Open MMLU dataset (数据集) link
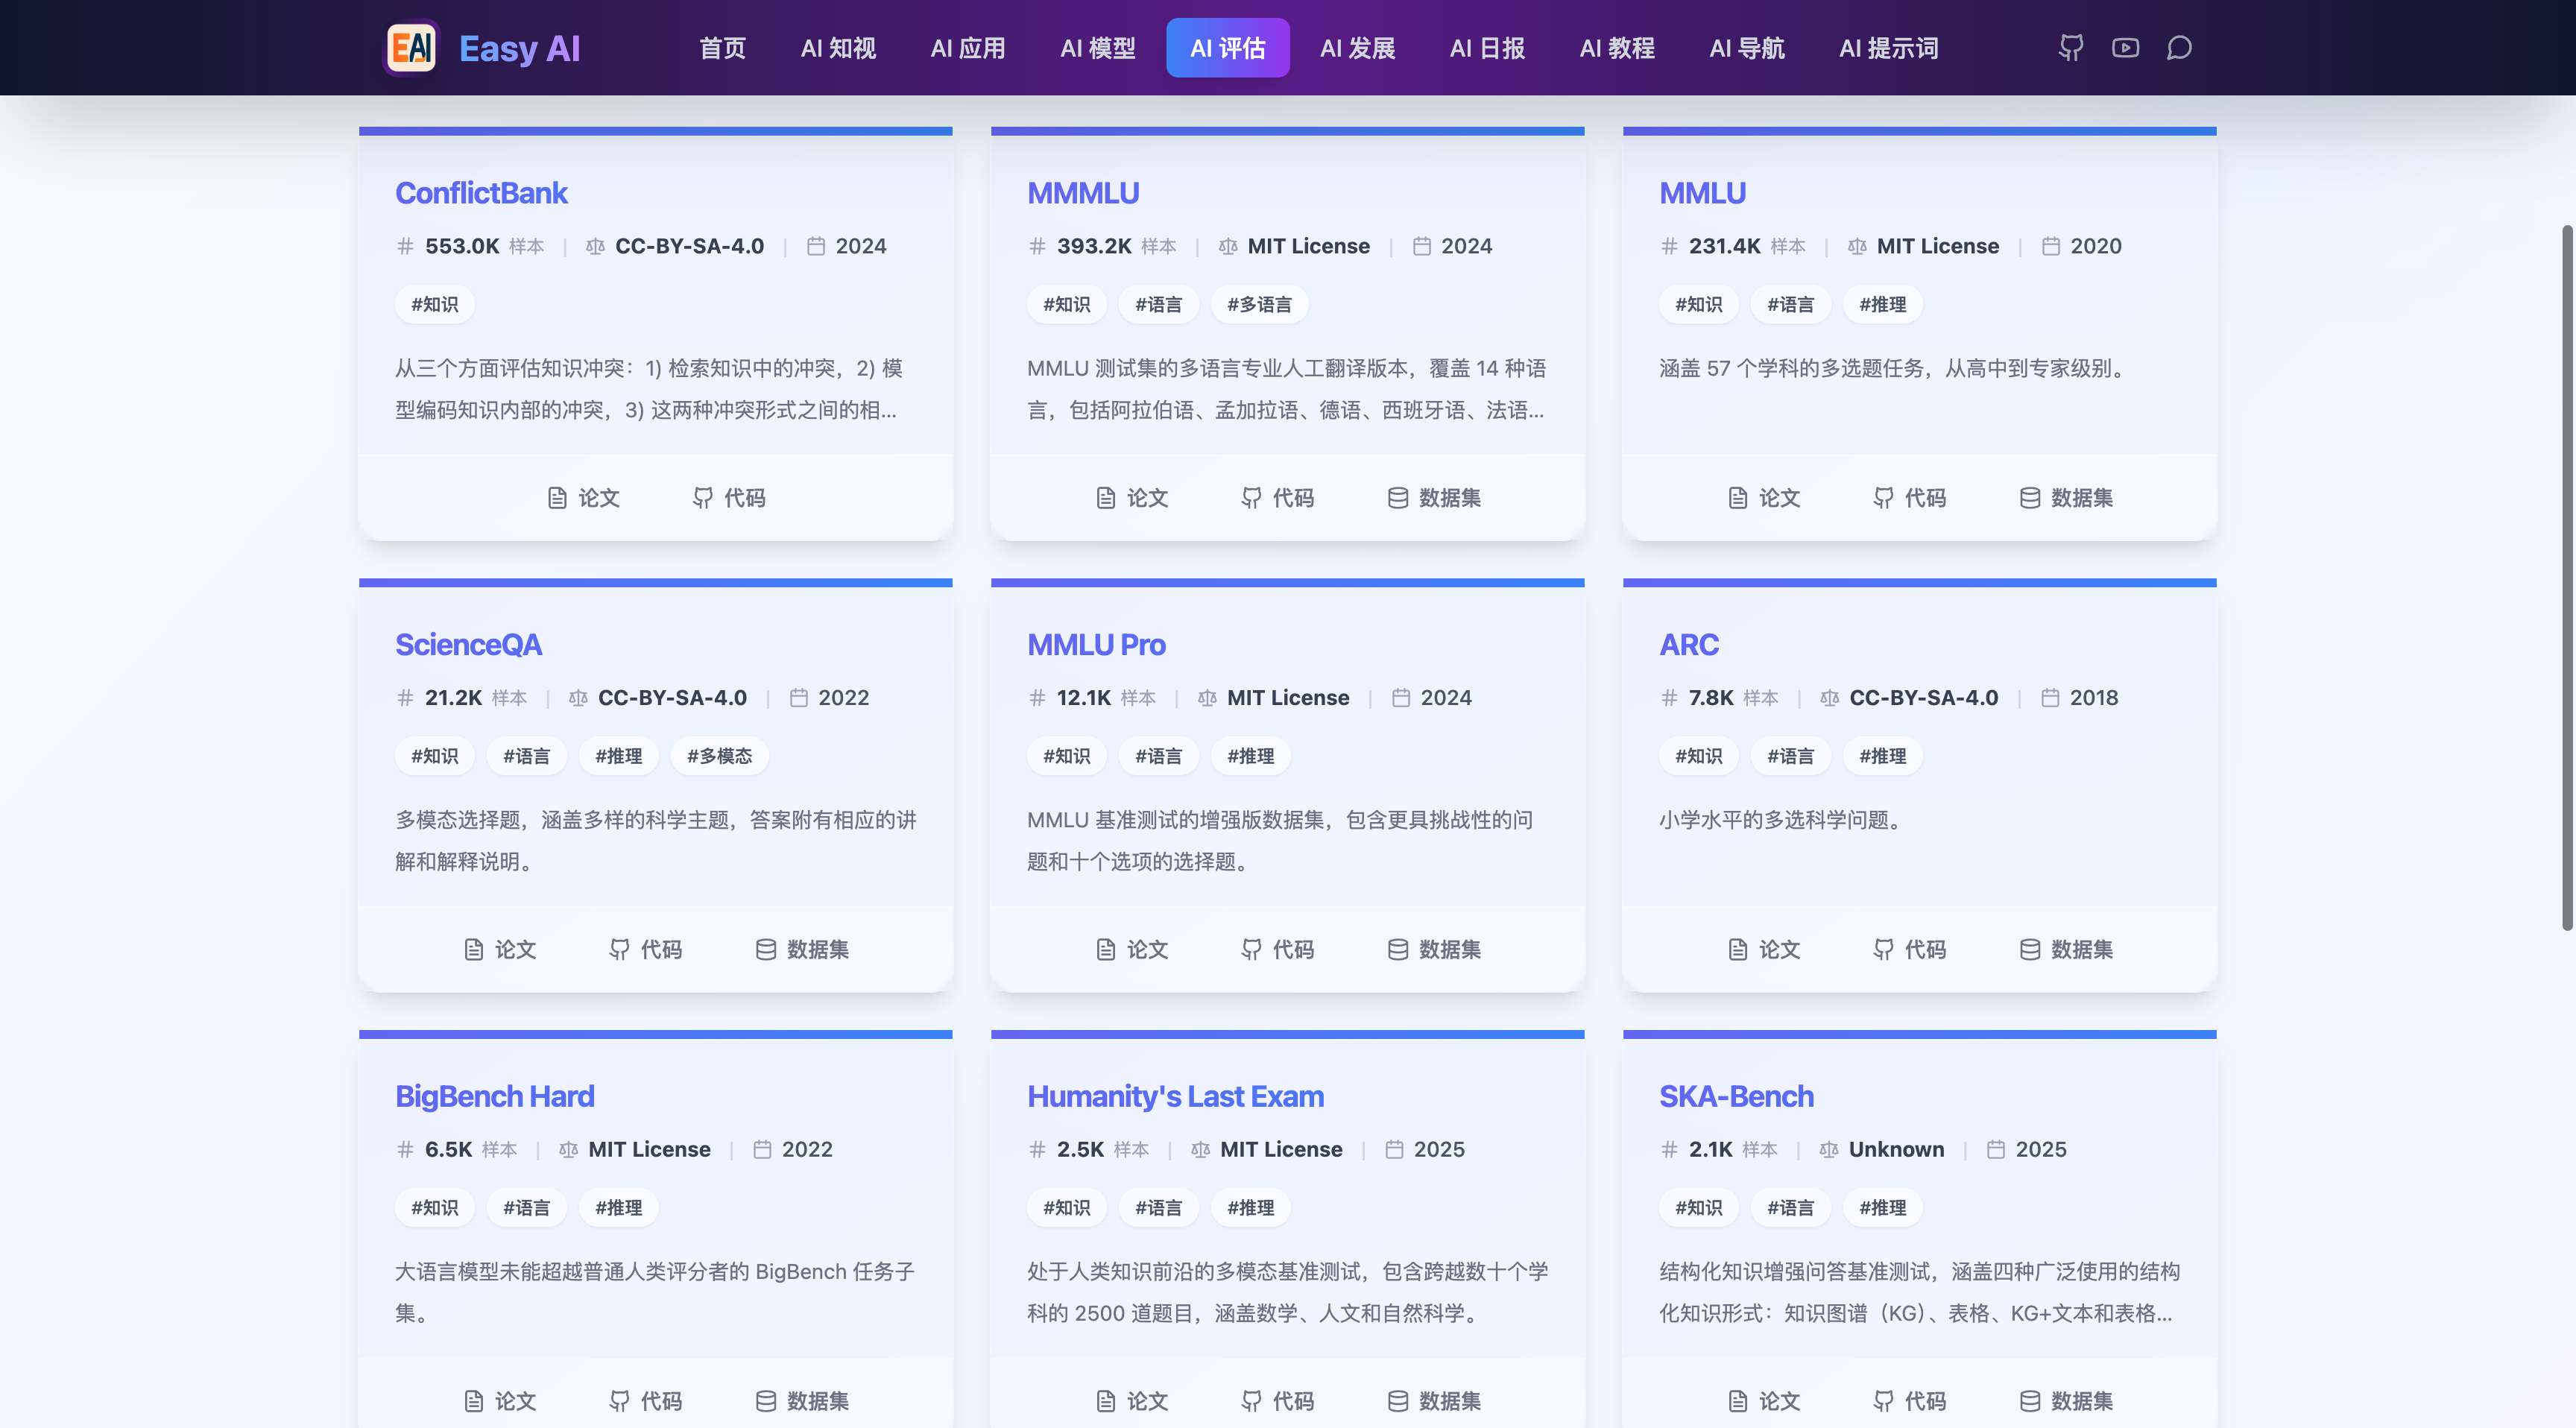The width and height of the screenshot is (2576, 1428). click(x=2065, y=498)
